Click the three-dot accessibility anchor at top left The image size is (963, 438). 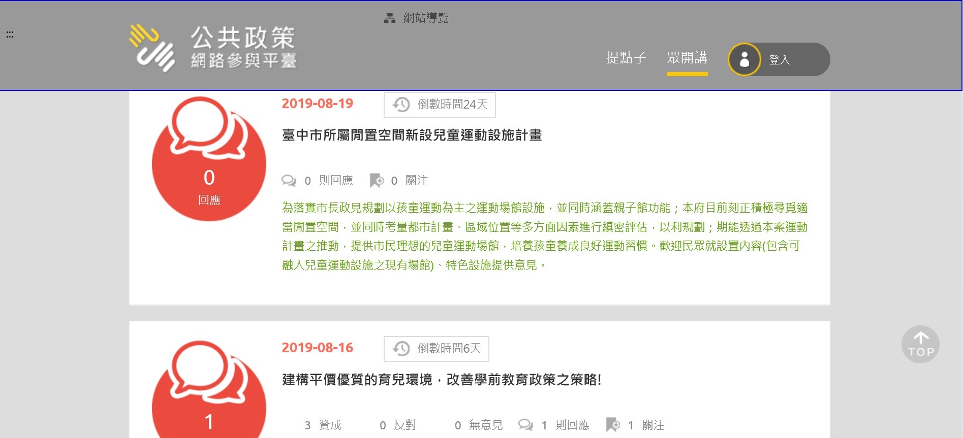click(x=10, y=35)
